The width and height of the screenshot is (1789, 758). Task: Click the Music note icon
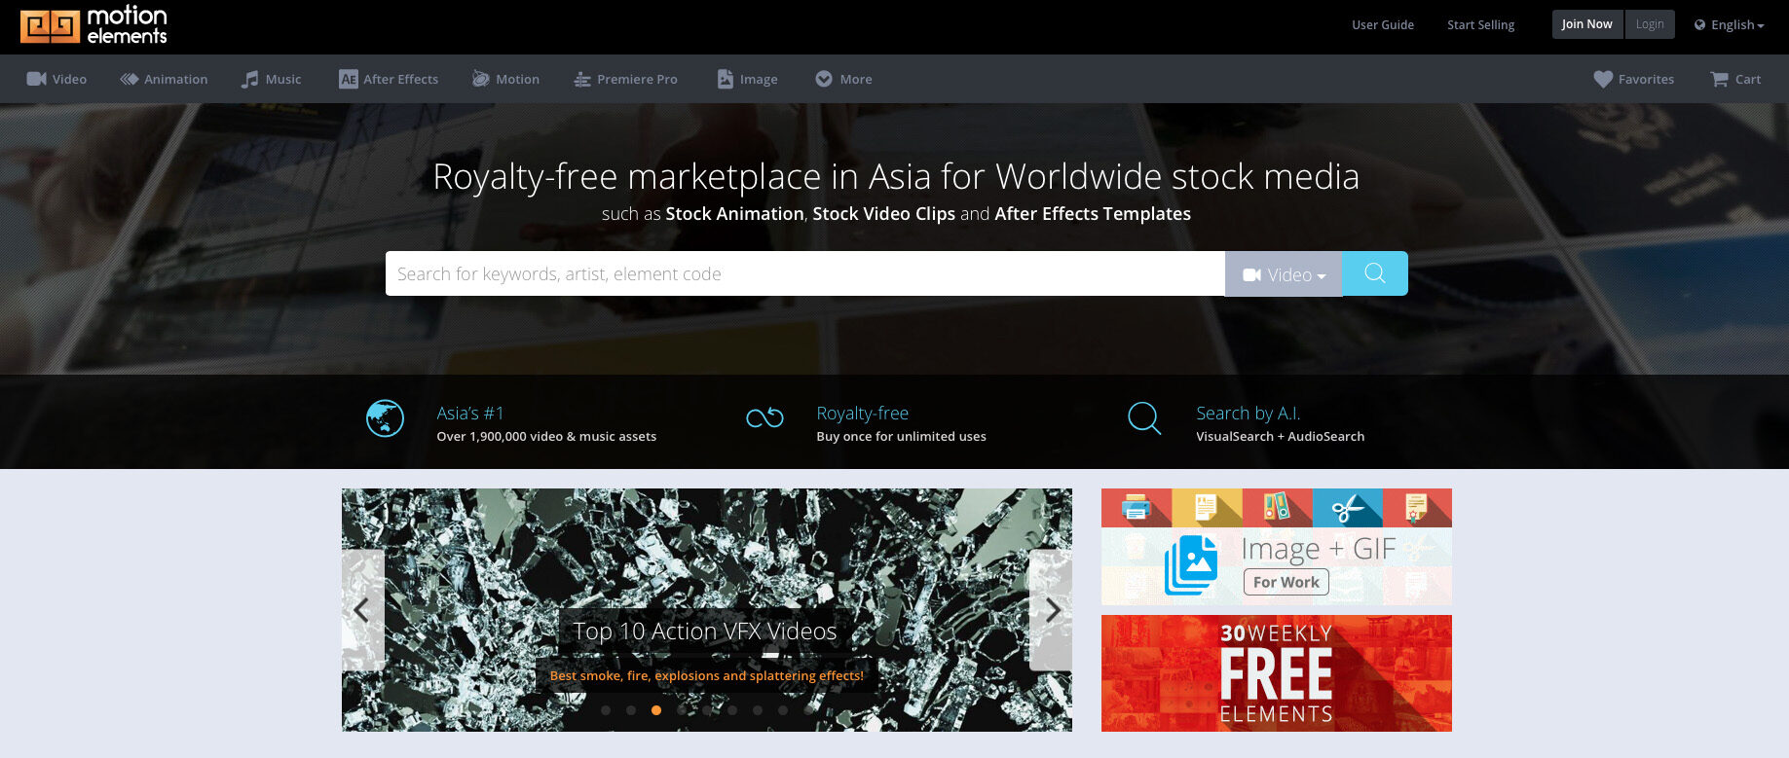coord(250,79)
